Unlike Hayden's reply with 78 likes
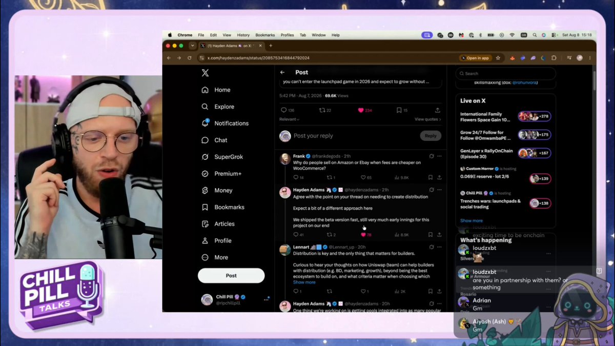Image resolution: width=615 pixels, height=346 pixels. 366,235
